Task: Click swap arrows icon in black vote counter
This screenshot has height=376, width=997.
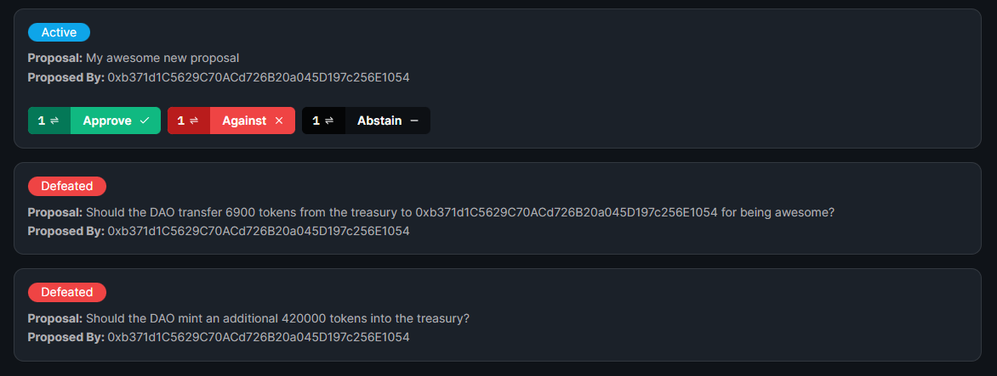Action: [329, 121]
